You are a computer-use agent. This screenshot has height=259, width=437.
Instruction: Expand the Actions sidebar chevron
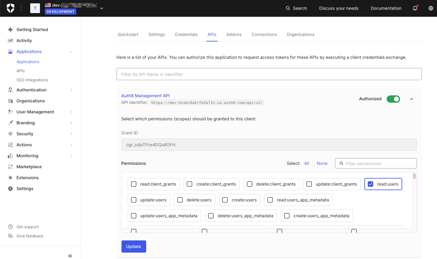click(x=71, y=145)
